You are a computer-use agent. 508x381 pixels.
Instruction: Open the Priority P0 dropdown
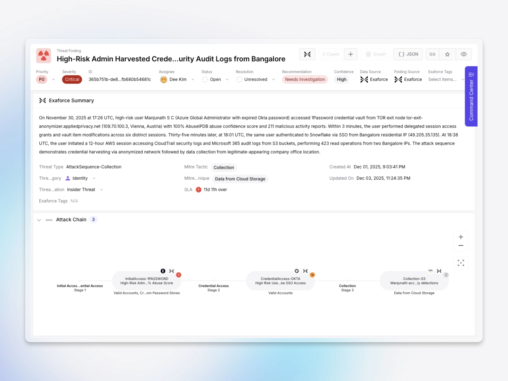pos(45,79)
